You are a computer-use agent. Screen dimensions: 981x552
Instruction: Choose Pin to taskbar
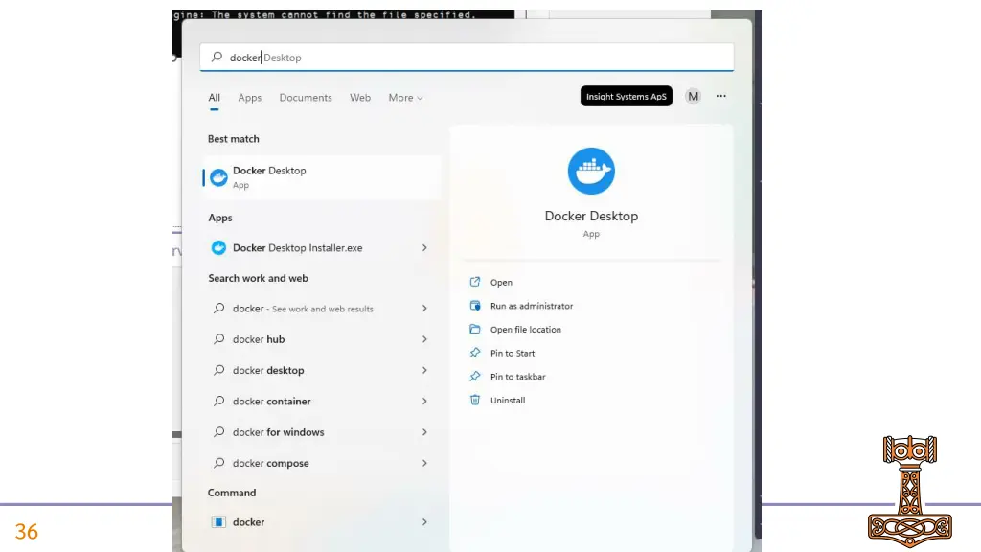coord(518,376)
